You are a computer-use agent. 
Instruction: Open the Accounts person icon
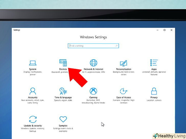click(x=33, y=91)
